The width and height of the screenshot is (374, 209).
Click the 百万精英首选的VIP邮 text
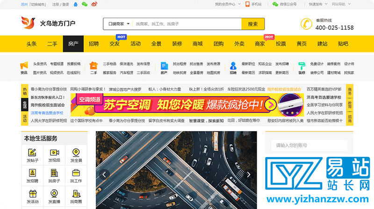point(324,89)
